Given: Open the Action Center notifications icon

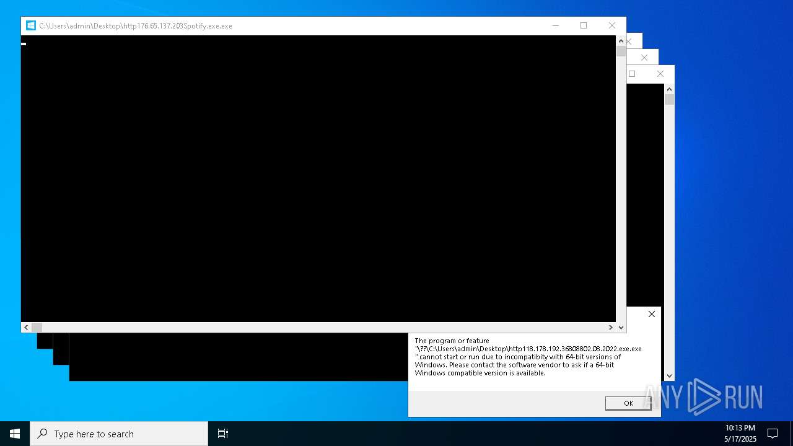Looking at the screenshot, I should 773,434.
